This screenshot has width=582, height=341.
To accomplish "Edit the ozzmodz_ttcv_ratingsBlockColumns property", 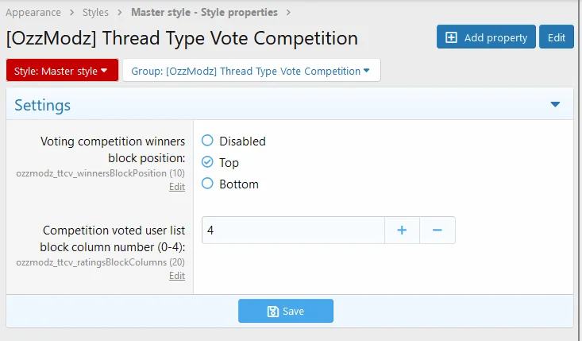I will click(x=177, y=276).
